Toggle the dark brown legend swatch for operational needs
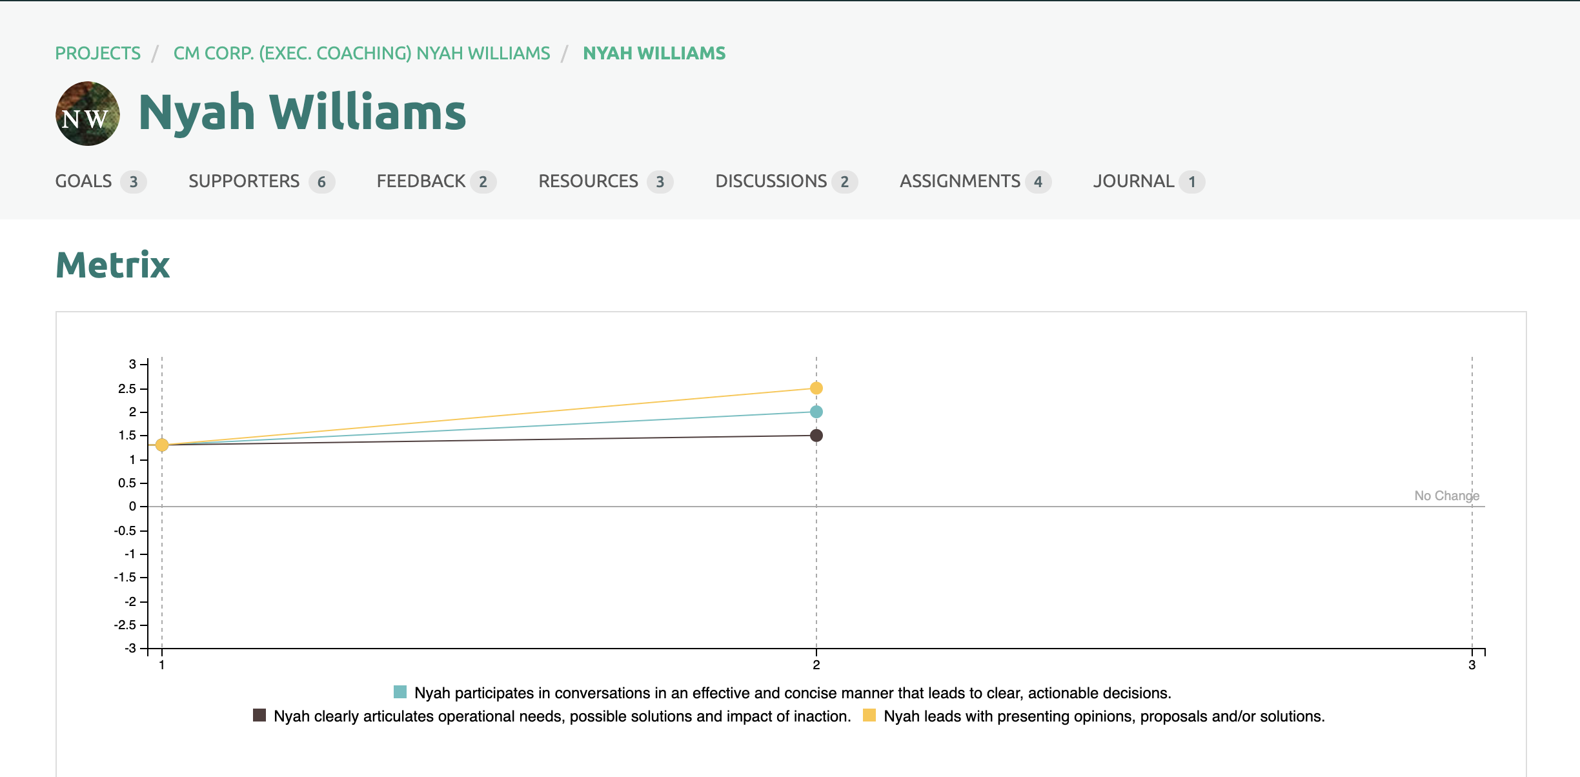 pyautogui.click(x=259, y=715)
